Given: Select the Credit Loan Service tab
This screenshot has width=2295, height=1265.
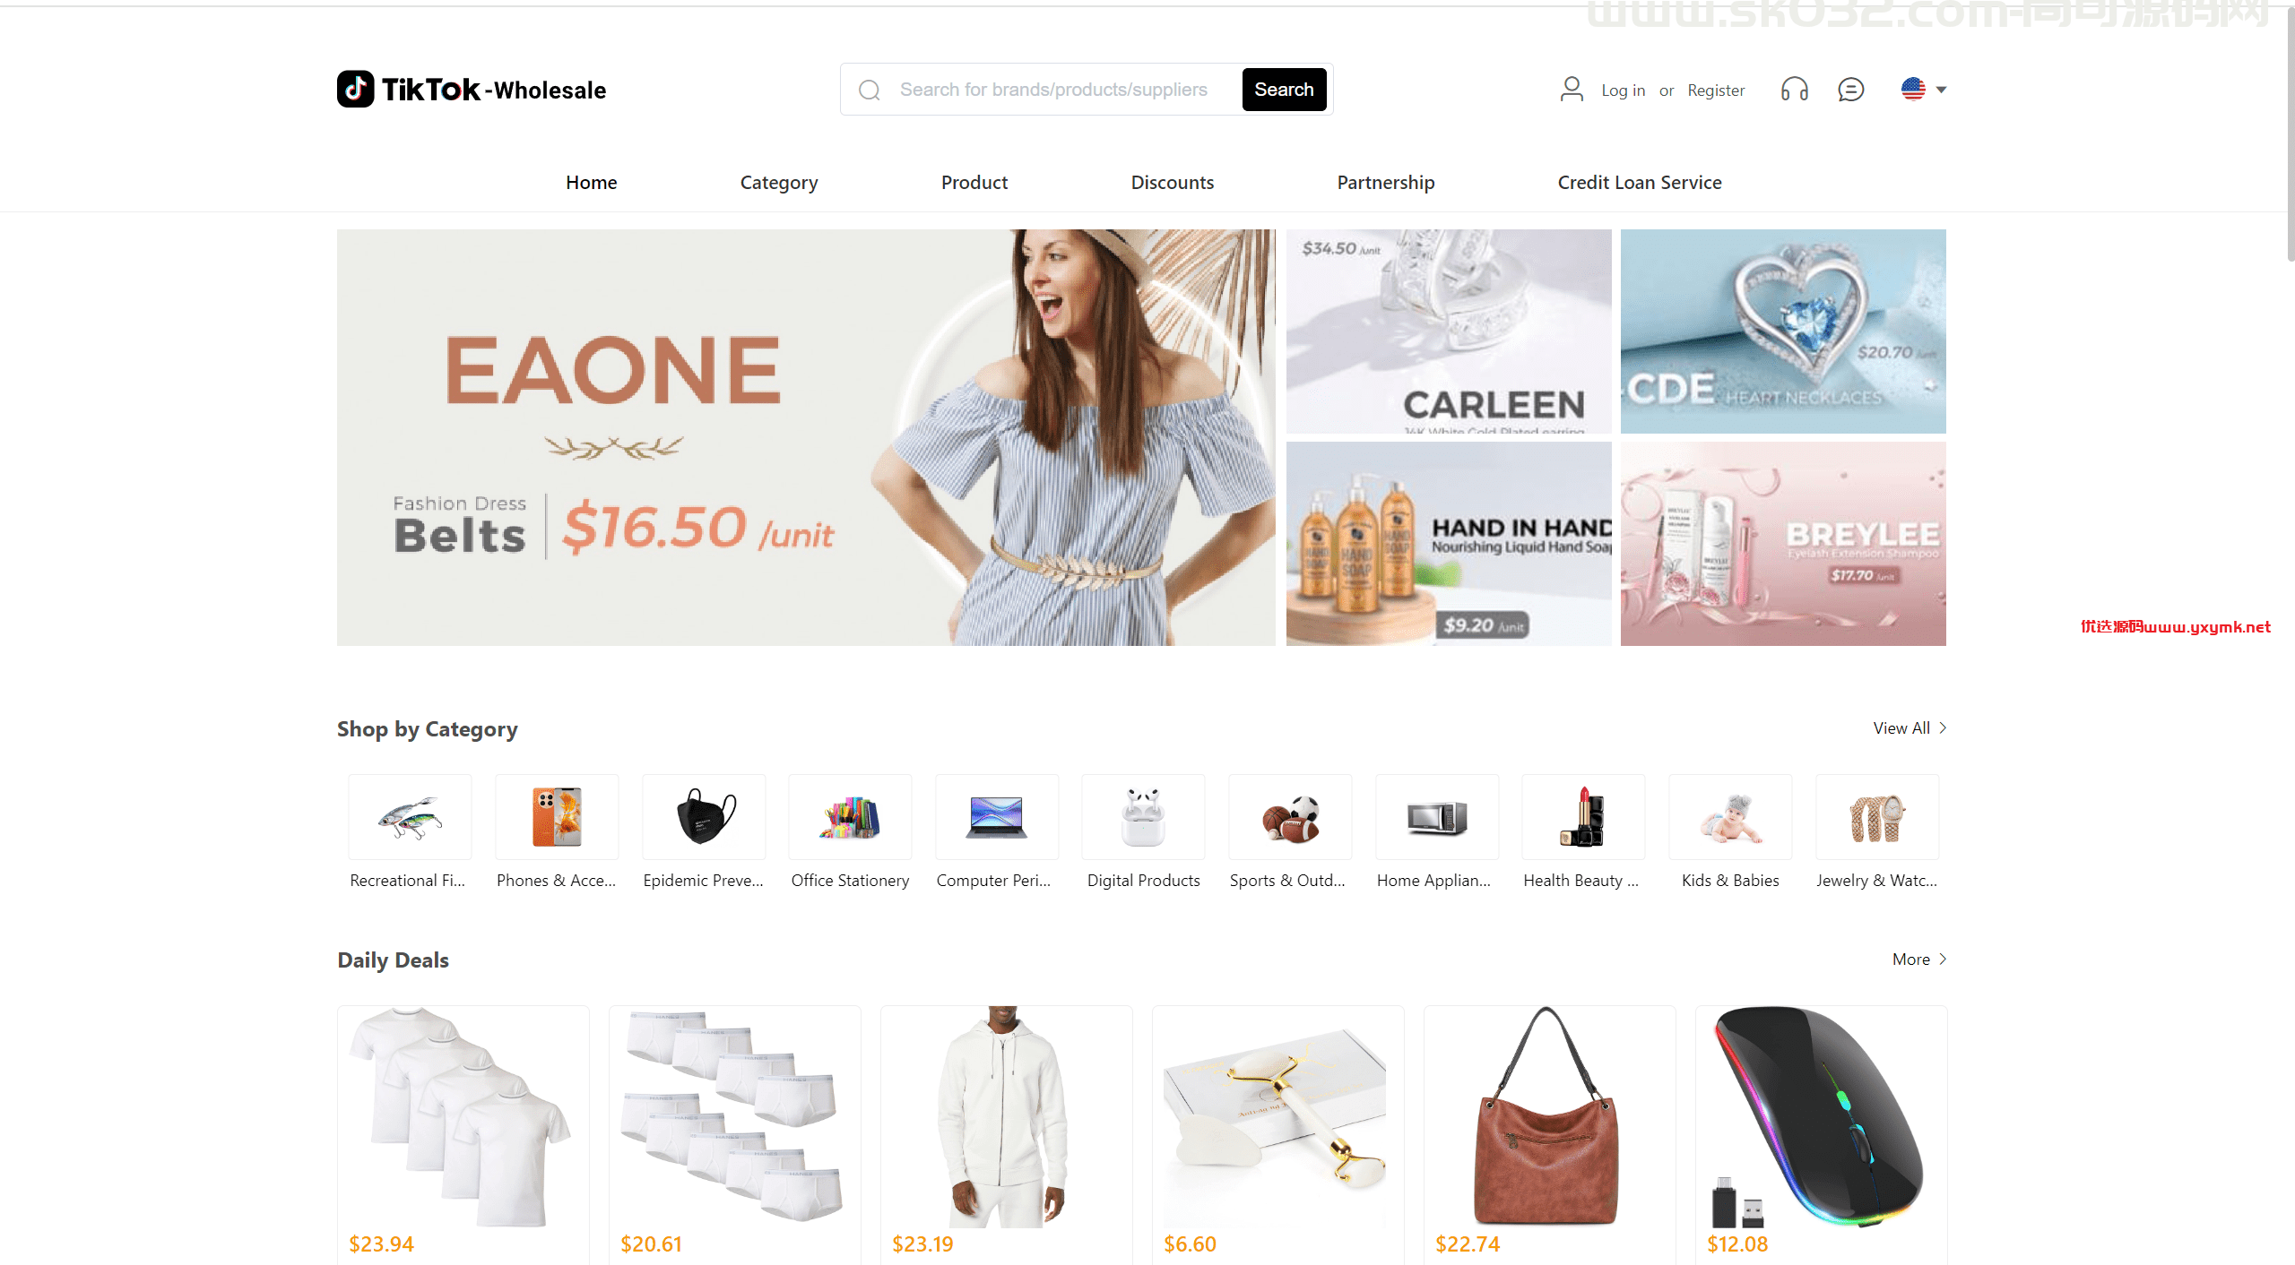Looking at the screenshot, I should tap(1641, 182).
